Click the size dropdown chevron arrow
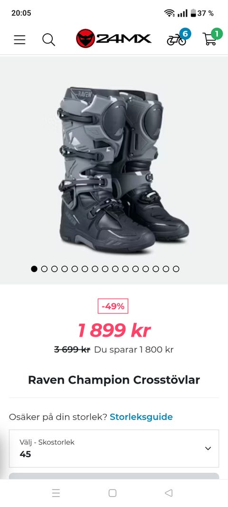Viewport: 228px width, 507px height. click(208, 449)
